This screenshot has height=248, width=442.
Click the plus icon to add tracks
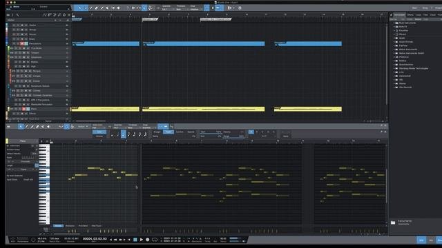69,15
